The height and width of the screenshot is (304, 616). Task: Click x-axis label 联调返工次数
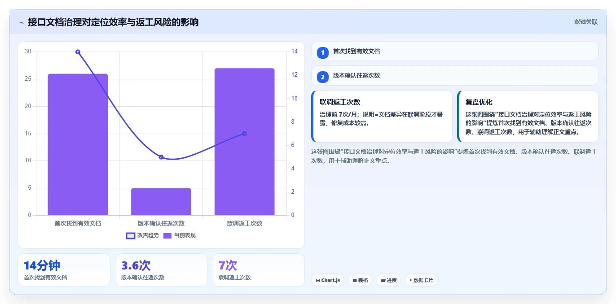[245, 223]
